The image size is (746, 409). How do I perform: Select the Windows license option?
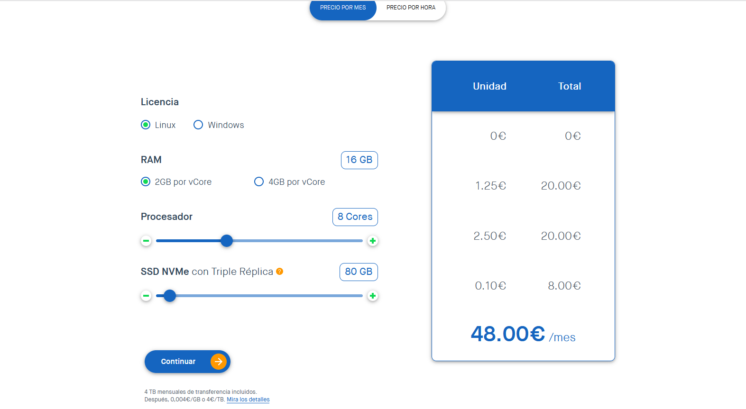pos(198,125)
